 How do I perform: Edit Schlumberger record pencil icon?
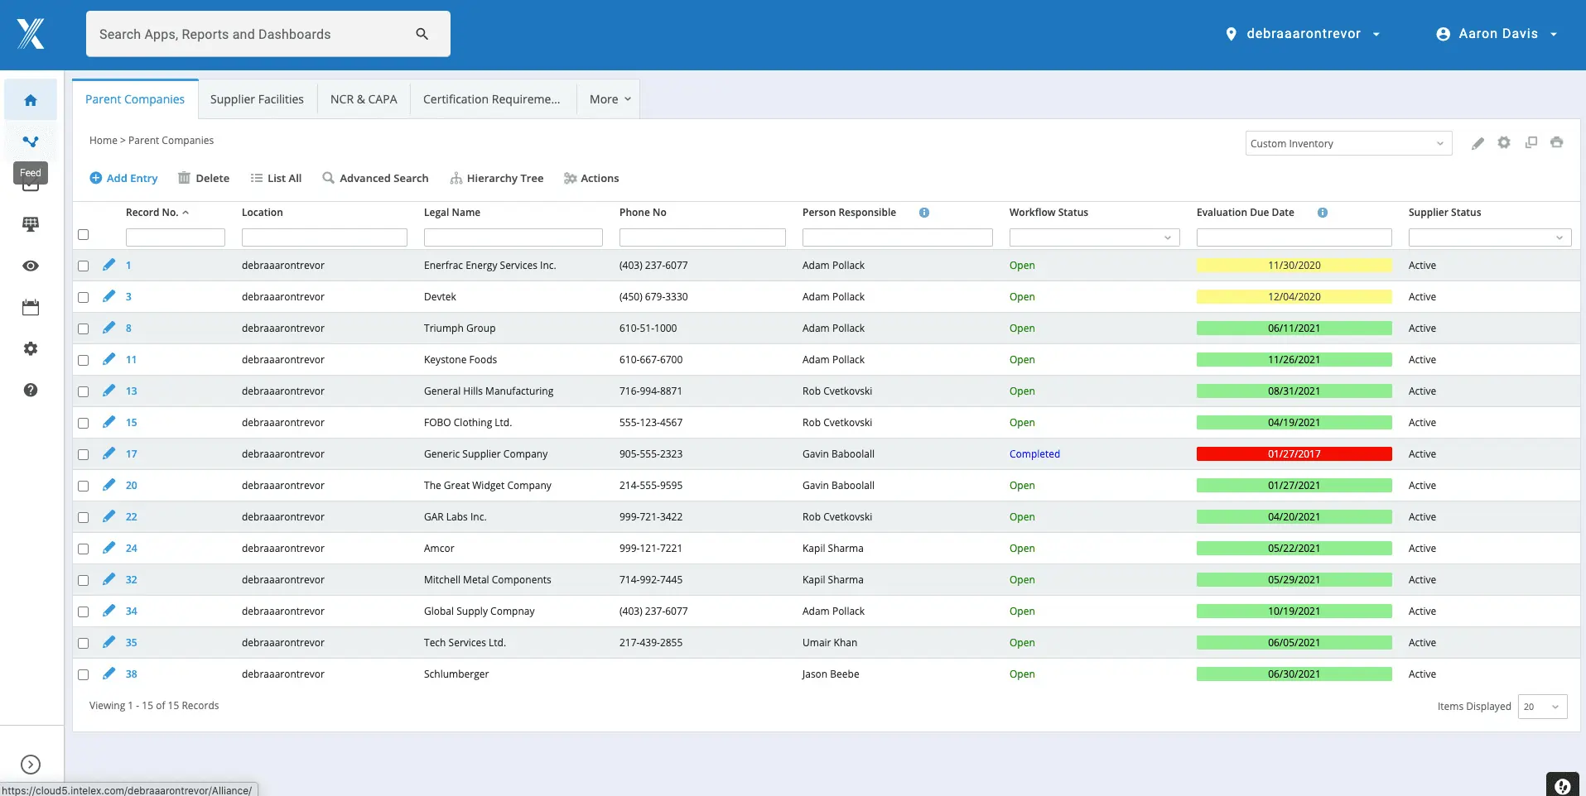(108, 674)
